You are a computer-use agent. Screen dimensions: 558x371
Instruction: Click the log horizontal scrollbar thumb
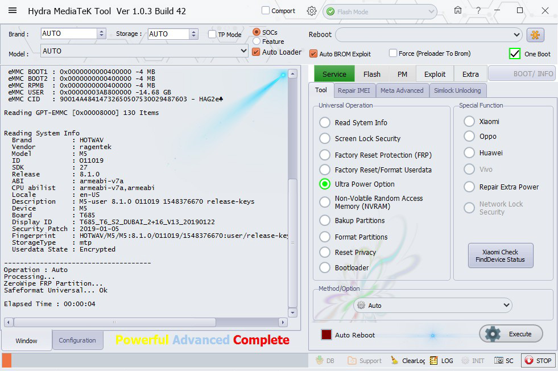click(x=114, y=322)
